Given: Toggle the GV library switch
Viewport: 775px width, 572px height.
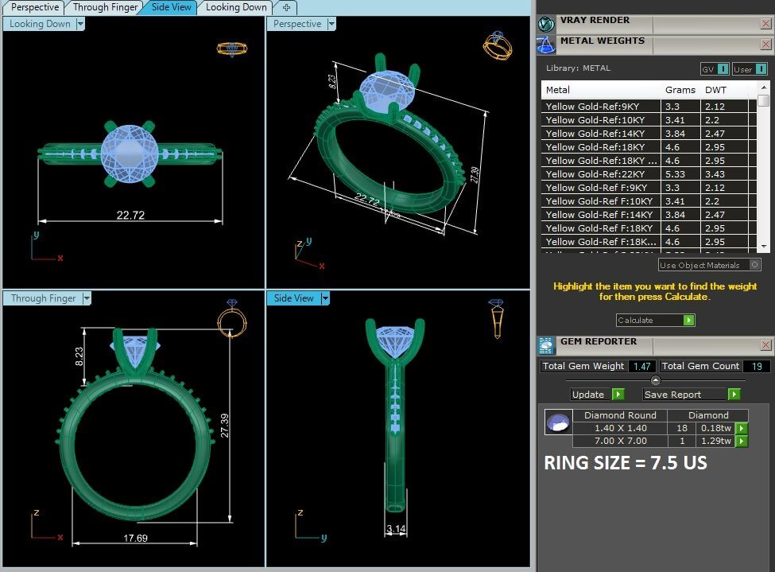Looking at the screenshot, I should [715, 69].
